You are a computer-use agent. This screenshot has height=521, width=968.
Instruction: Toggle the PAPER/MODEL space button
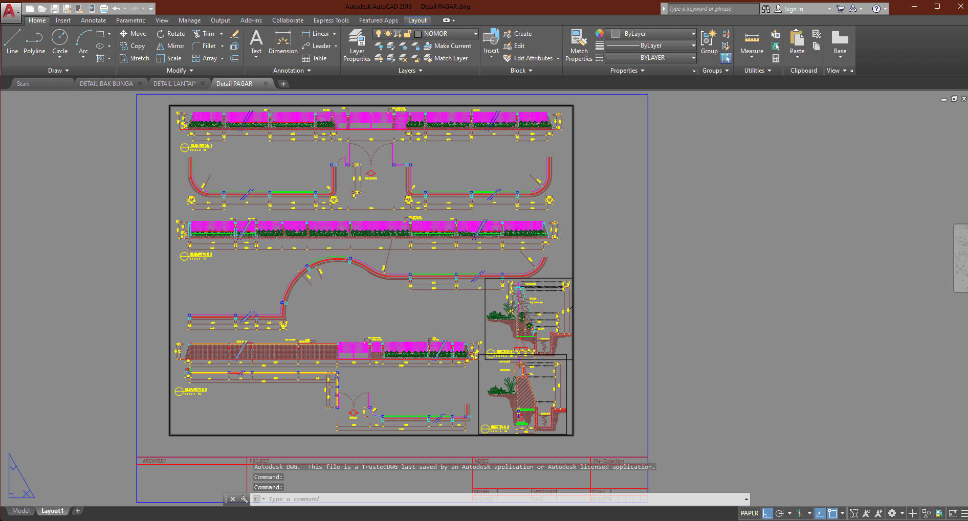[750, 513]
